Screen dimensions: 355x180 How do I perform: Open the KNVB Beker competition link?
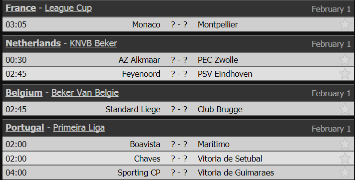click(x=93, y=43)
